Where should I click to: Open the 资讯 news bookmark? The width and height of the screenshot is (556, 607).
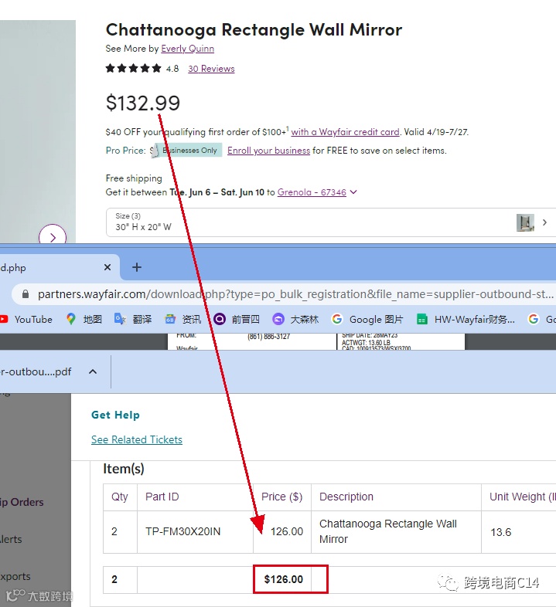click(x=182, y=320)
